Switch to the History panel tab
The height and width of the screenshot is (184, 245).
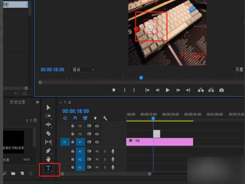(x=18, y=102)
